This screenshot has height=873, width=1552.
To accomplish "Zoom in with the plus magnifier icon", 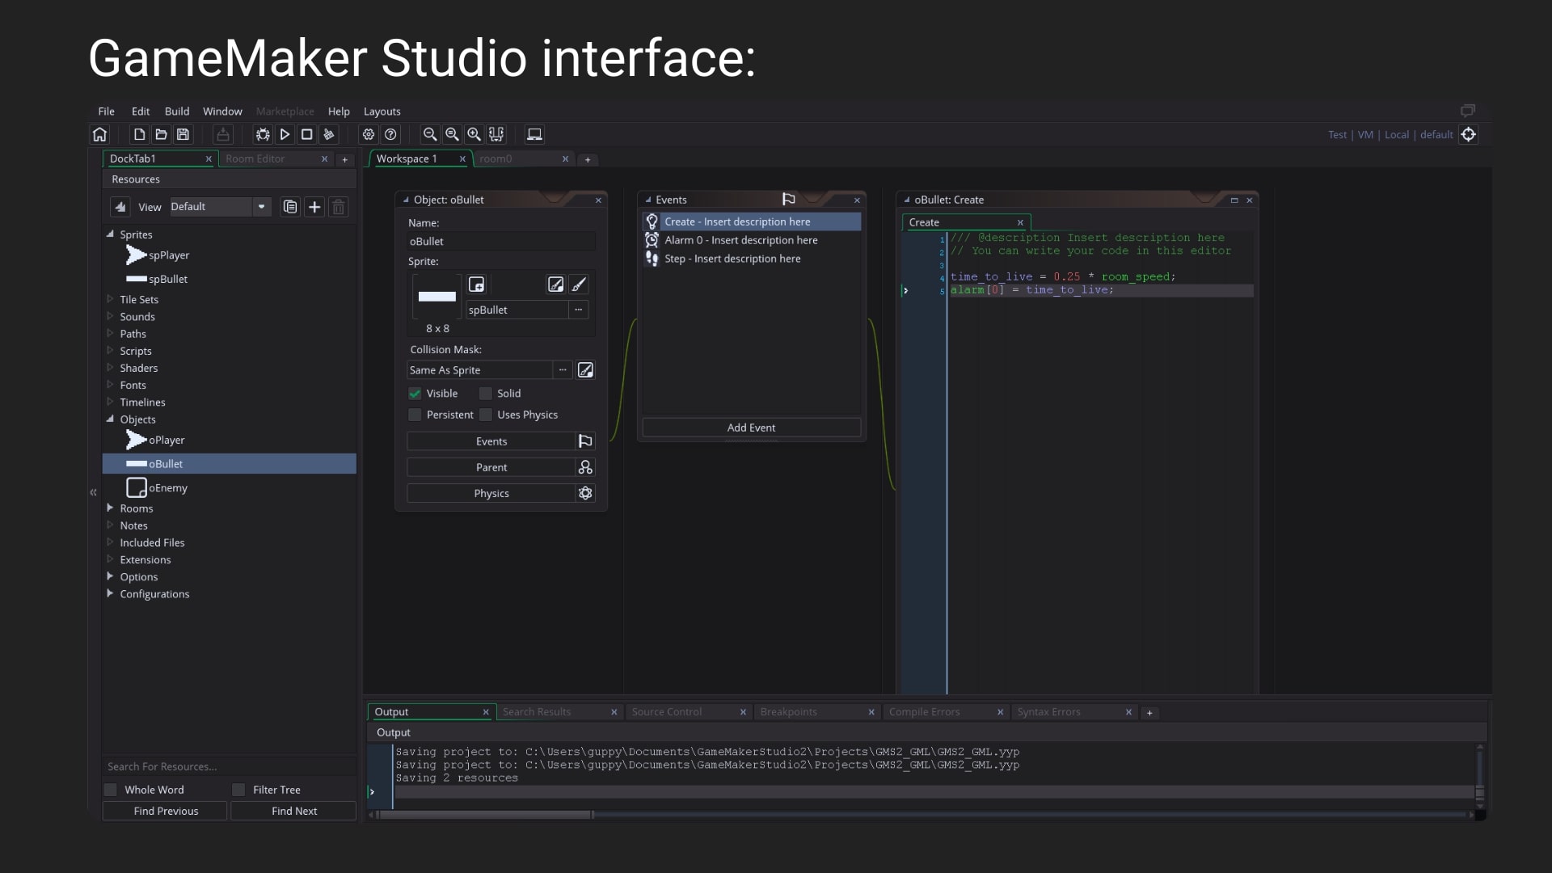I will tap(474, 134).
